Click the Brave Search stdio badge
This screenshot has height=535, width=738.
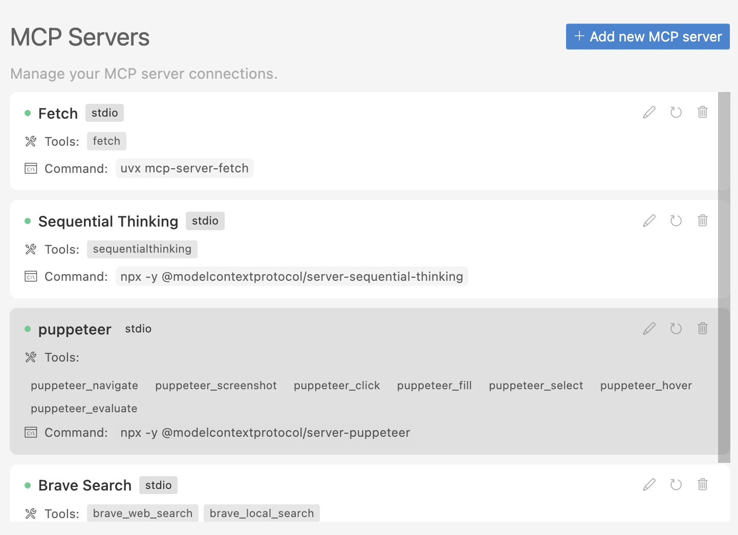tap(158, 485)
